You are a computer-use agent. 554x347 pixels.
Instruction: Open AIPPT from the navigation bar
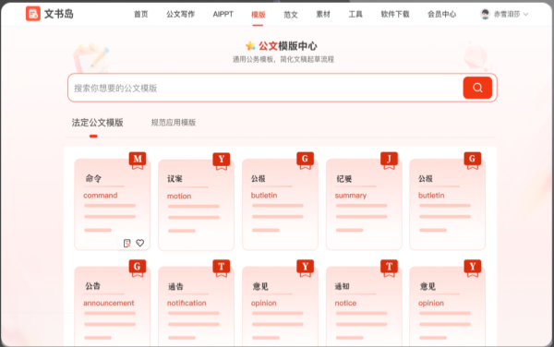(x=223, y=14)
